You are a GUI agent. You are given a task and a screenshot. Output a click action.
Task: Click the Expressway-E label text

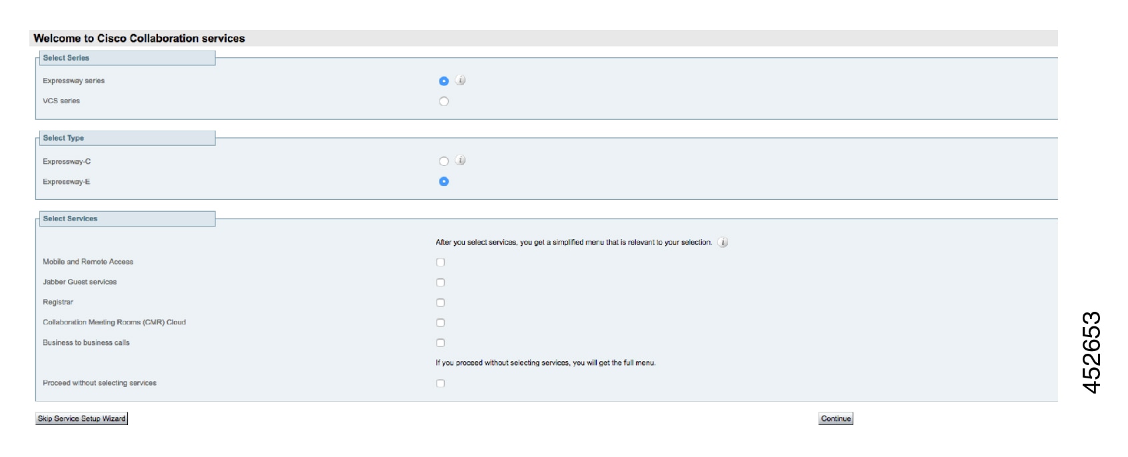click(x=66, y=181)
